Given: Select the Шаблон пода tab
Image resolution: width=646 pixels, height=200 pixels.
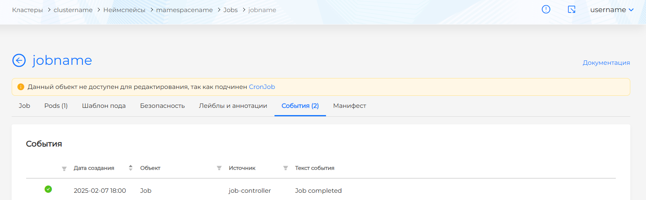Looking at the screenshot, I should click(104, 106).
